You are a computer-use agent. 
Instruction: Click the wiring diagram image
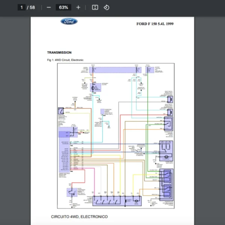pos(116,135)
